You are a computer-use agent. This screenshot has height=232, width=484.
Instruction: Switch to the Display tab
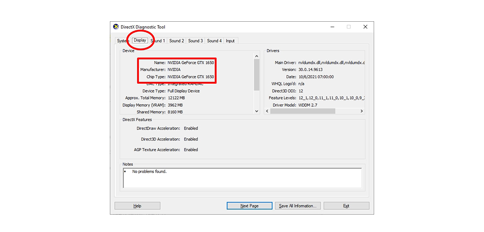point(140,41)
